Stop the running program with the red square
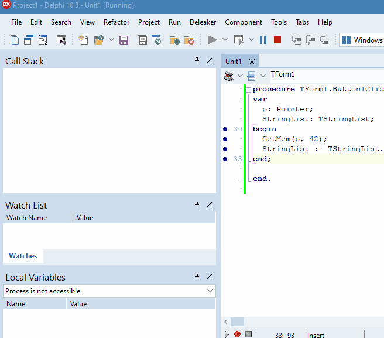Screen dimensions: 384x338 [x=277, y=40]
